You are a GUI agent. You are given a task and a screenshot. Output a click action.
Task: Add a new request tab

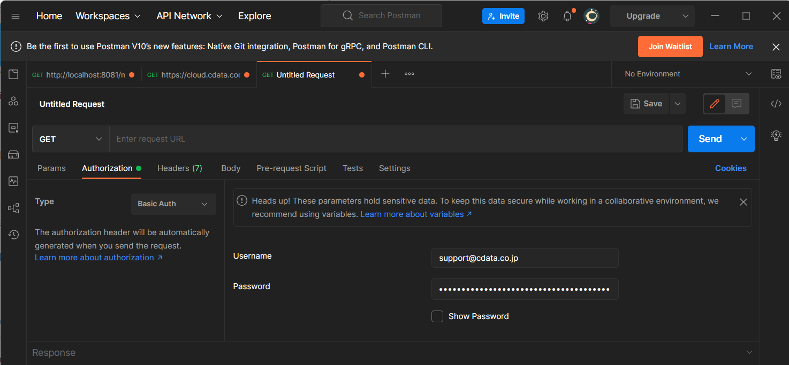point(385,74)
